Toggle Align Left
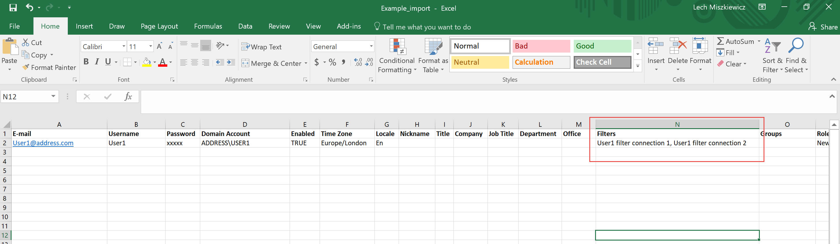840x244 pixels. click(x=183, y=62)
